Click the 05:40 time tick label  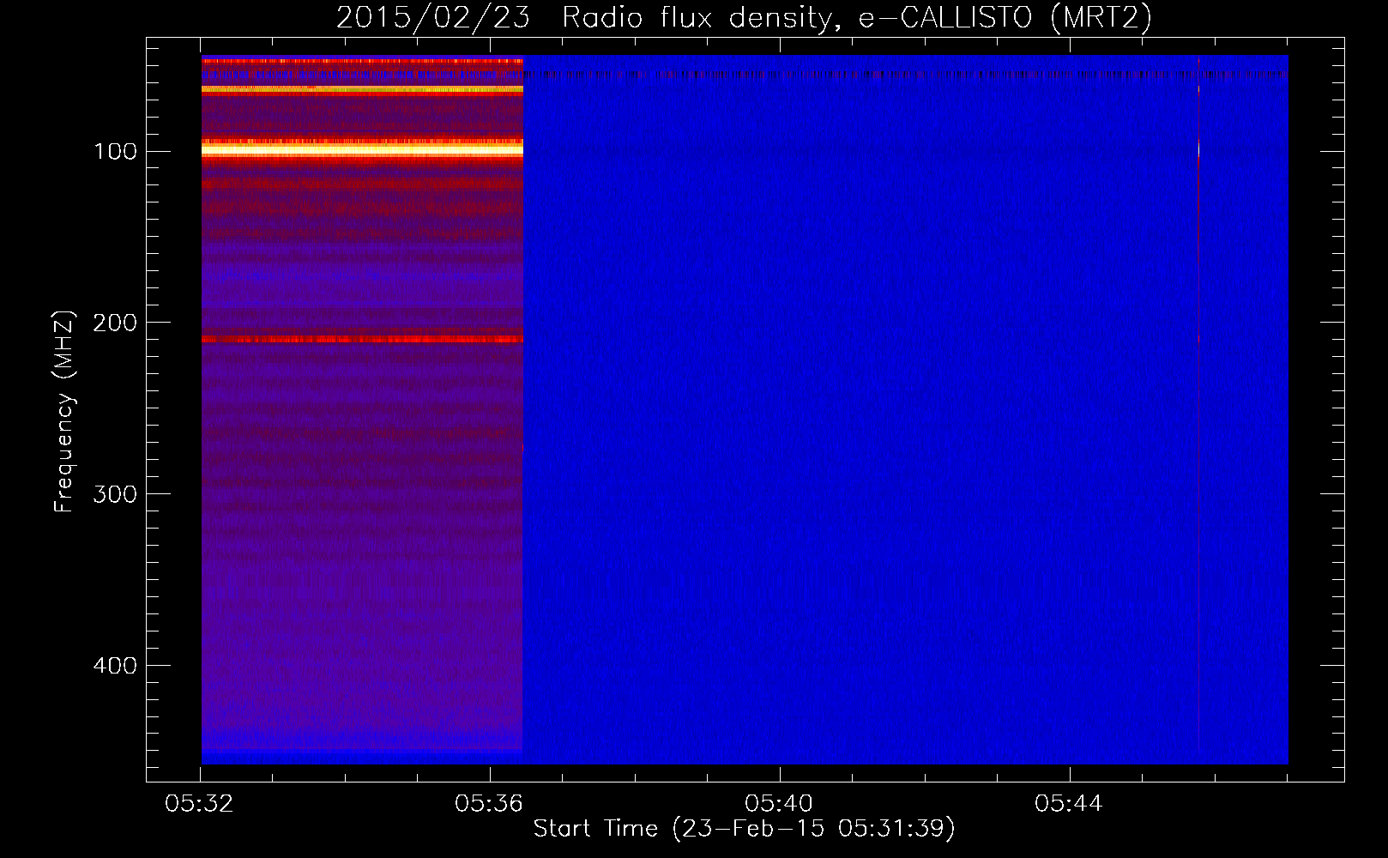coord(779,804)
